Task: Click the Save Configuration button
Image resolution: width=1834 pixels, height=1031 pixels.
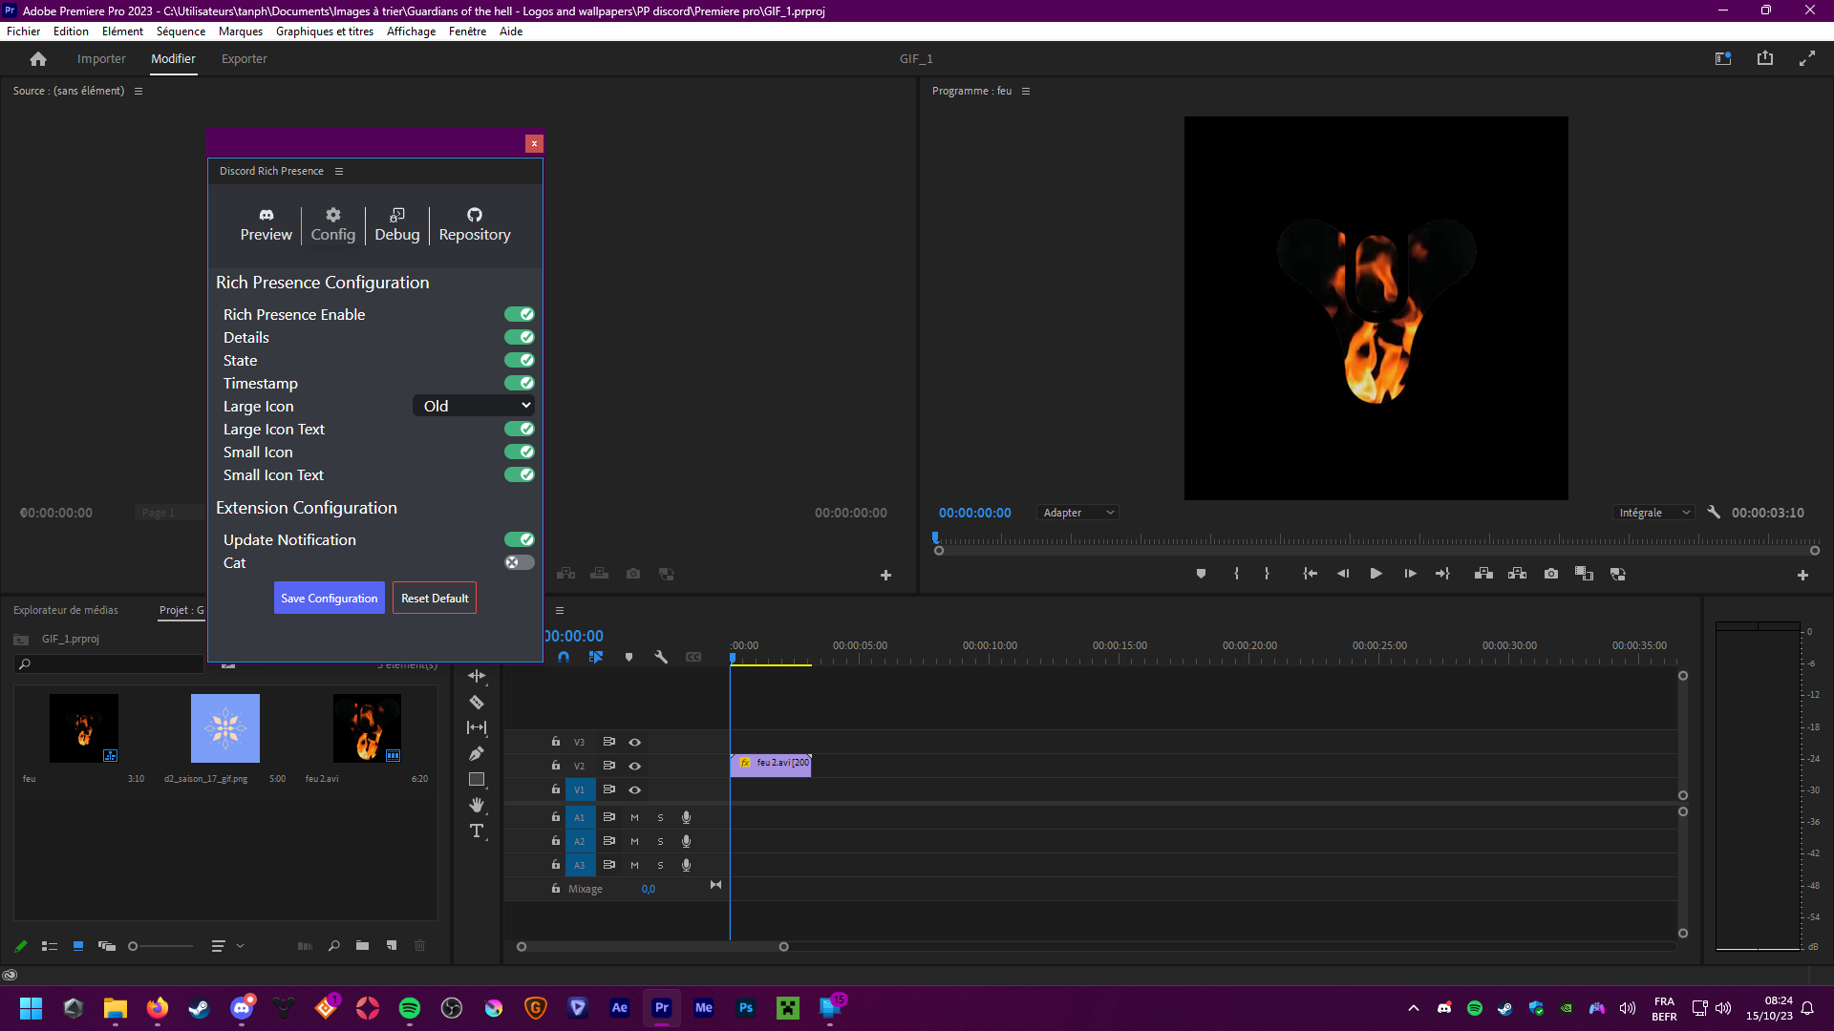Action: pos(329,599)
